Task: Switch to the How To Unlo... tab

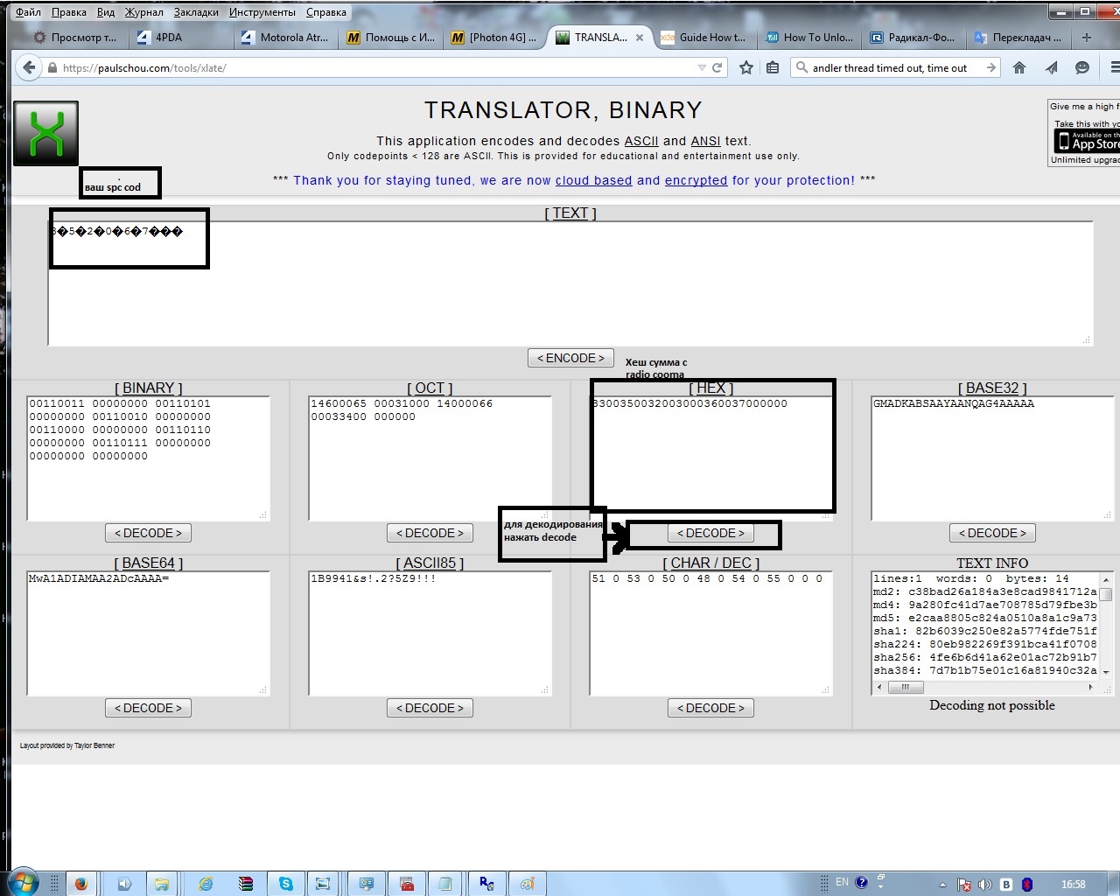Action: pyautogui.click(x=810, y=38)
